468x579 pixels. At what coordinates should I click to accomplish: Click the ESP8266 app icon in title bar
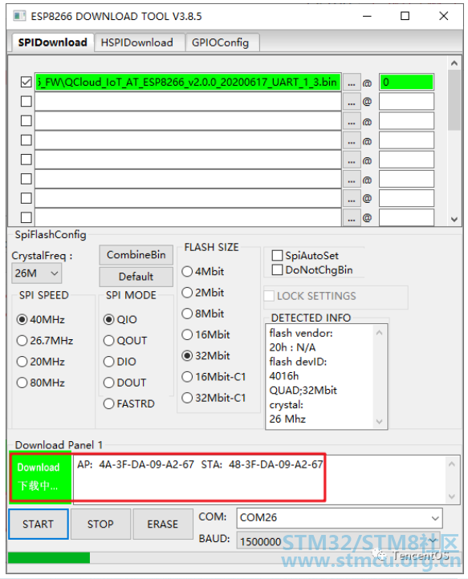point(19,16)
